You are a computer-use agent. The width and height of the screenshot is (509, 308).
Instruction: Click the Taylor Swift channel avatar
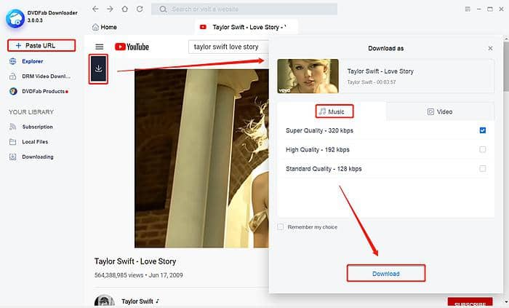(x=105, y=301)
